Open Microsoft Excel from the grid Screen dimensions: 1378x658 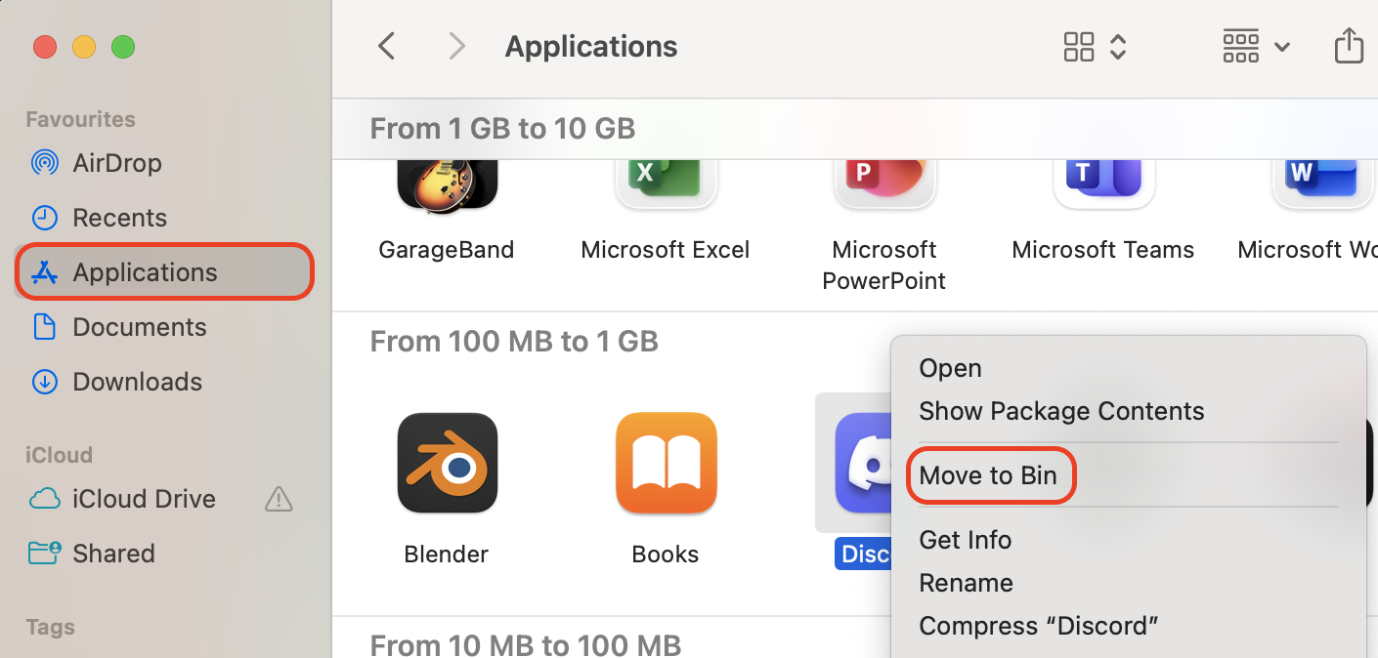click(x=666, y=181)
